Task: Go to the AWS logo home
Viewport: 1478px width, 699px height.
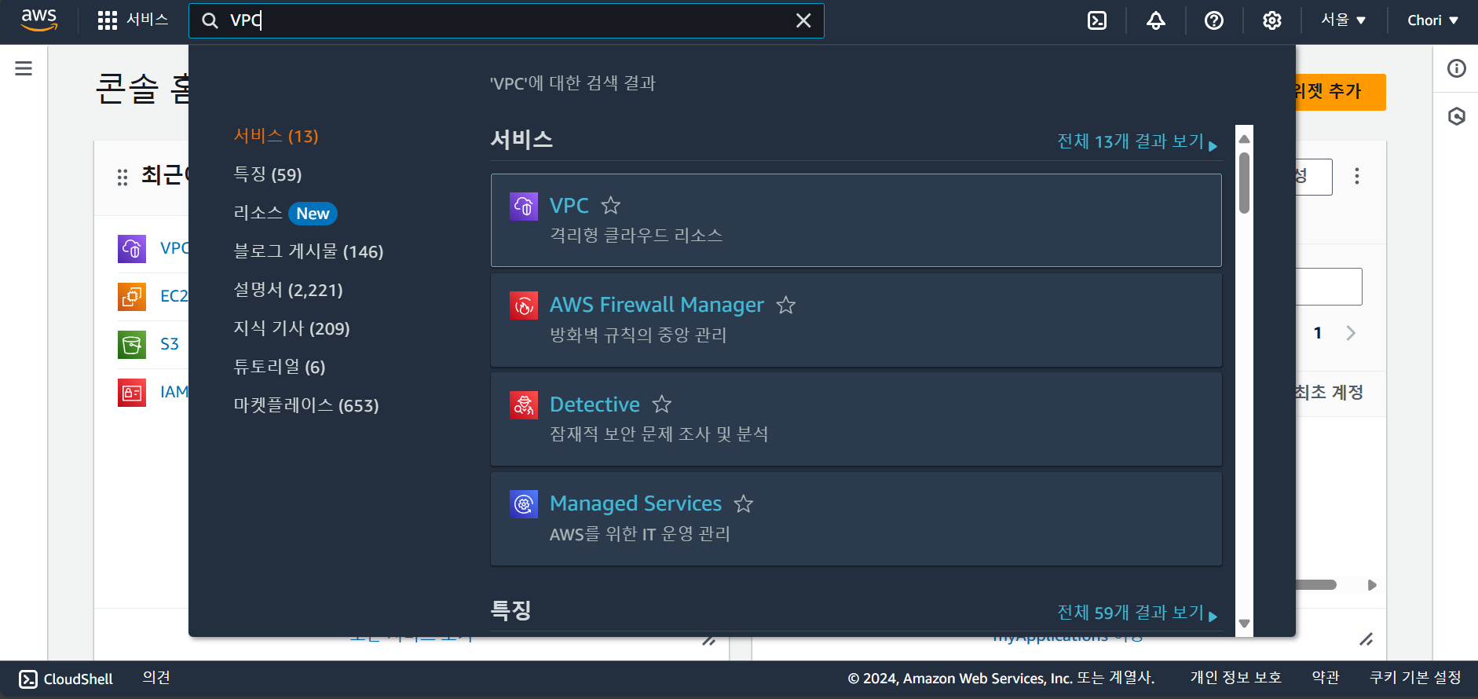Action: (x=38, y=20)
